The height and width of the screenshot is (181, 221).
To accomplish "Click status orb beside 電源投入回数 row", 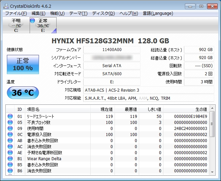I will pos(10,135).
